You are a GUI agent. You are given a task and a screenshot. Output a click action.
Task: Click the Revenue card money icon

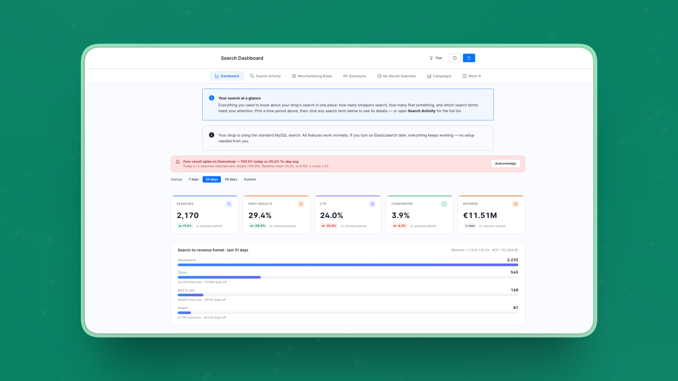click(516, 204)
